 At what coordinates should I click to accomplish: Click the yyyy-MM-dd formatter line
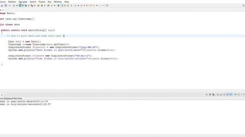54,47
